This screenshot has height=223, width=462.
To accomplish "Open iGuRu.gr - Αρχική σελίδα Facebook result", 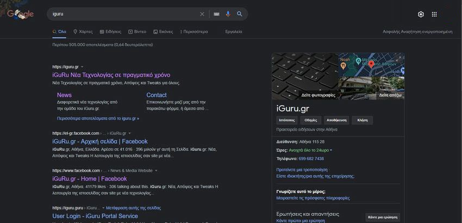I will (100, 141).
